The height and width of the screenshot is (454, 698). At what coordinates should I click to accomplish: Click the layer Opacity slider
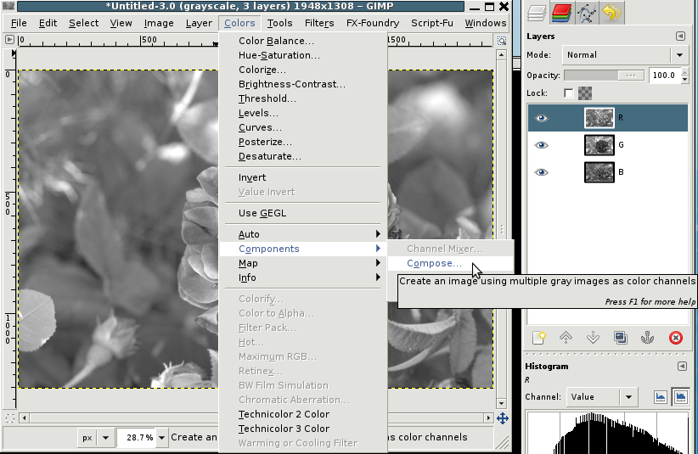[604, 76]
